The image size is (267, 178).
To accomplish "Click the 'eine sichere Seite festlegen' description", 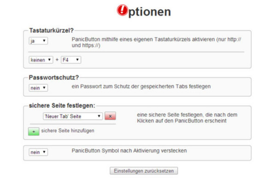I will click(x=187, y=118).
